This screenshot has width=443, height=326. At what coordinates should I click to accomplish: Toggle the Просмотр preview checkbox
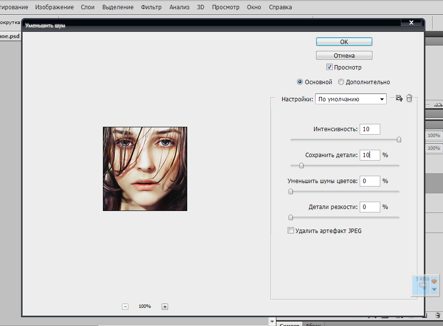329,67
